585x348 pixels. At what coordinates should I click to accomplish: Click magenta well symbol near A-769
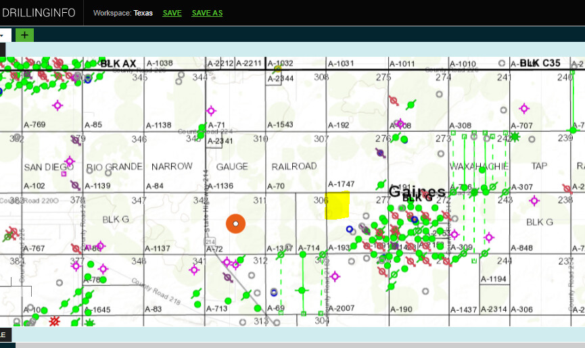[57, 105]
